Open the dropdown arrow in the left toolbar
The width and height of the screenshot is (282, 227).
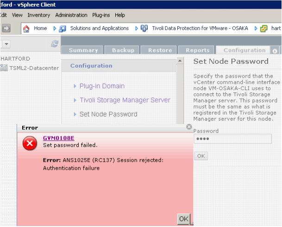[6, 44]
